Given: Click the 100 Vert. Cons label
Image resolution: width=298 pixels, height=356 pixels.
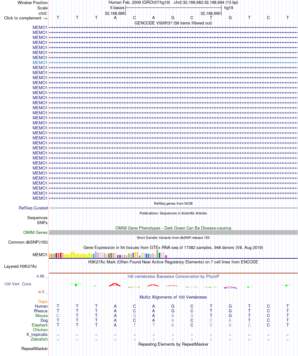Looking at the screenshot, I should point(18,284).
